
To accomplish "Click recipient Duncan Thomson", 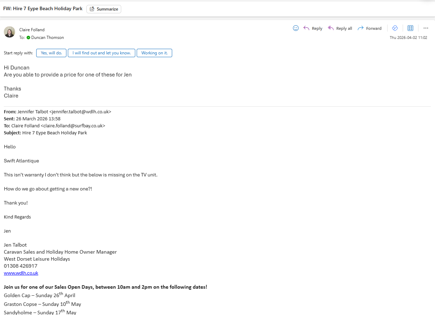I will (x=47, y=38).
